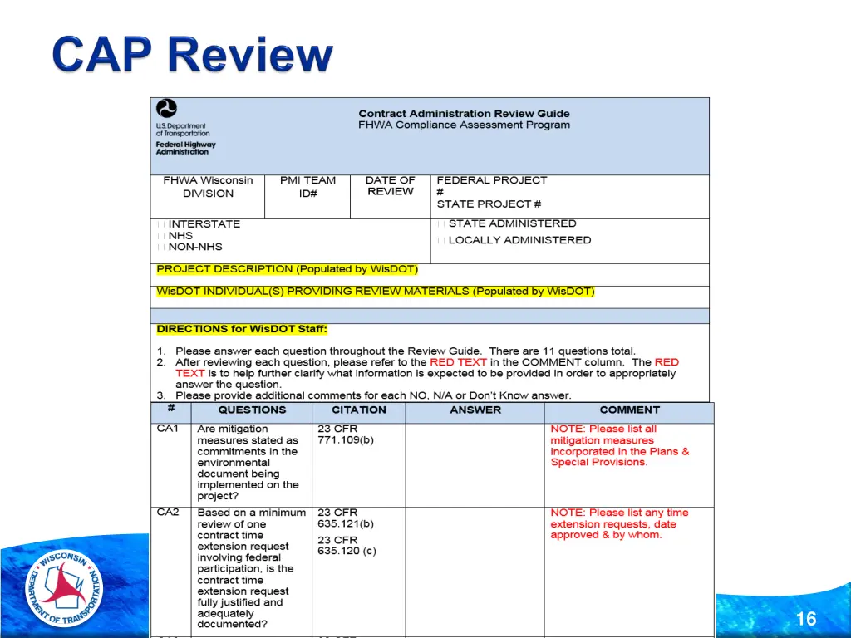
Task: Click the # column header
Action: pos(171,412)
